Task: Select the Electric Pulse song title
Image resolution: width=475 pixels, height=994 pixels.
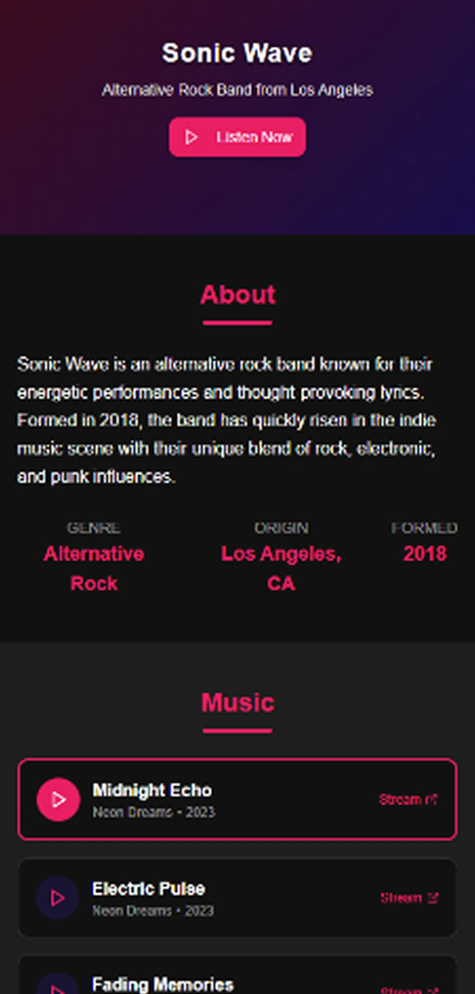Action: [149, 888]
